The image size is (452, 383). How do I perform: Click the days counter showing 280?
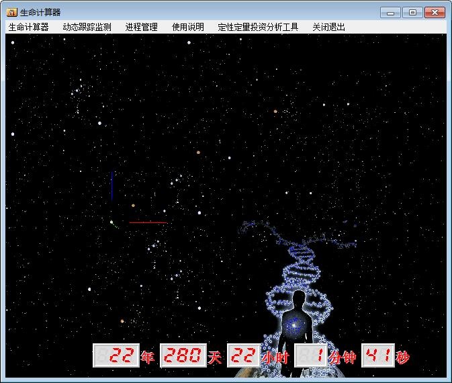click(x=183, y=355)
